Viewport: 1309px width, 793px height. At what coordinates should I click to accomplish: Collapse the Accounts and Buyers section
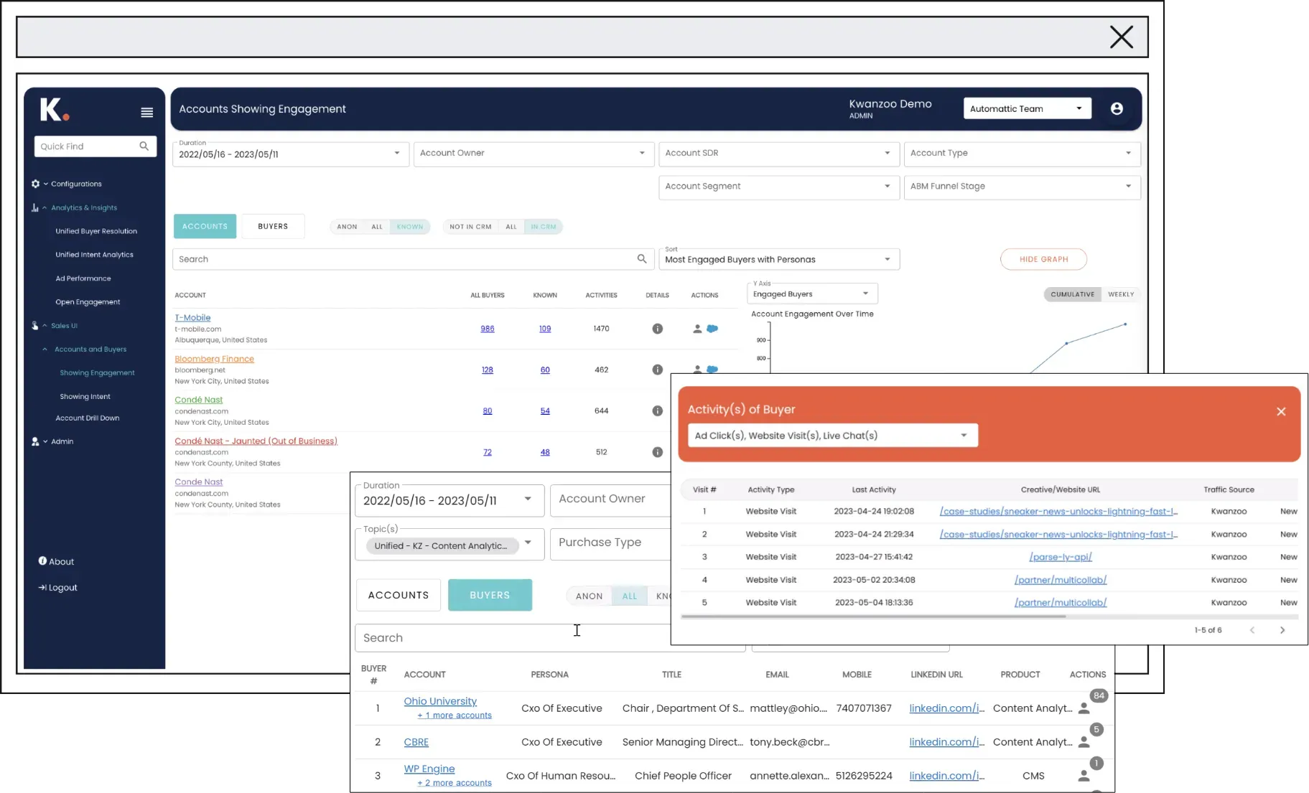coord(45,349)
